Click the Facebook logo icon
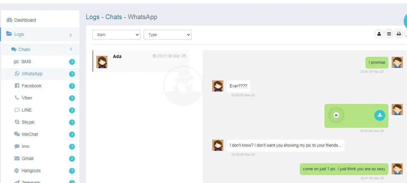Viewport: 407px width, 183px height. pos(17,86)
